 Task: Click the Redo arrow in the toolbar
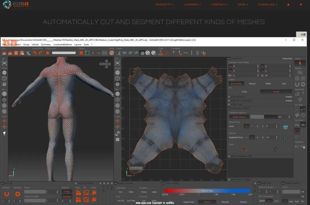click(x=40, y=53)
